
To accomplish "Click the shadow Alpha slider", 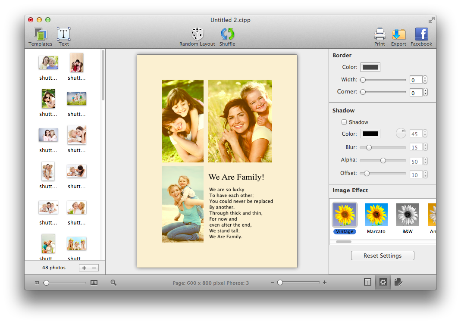I will [x=383, y=161].
